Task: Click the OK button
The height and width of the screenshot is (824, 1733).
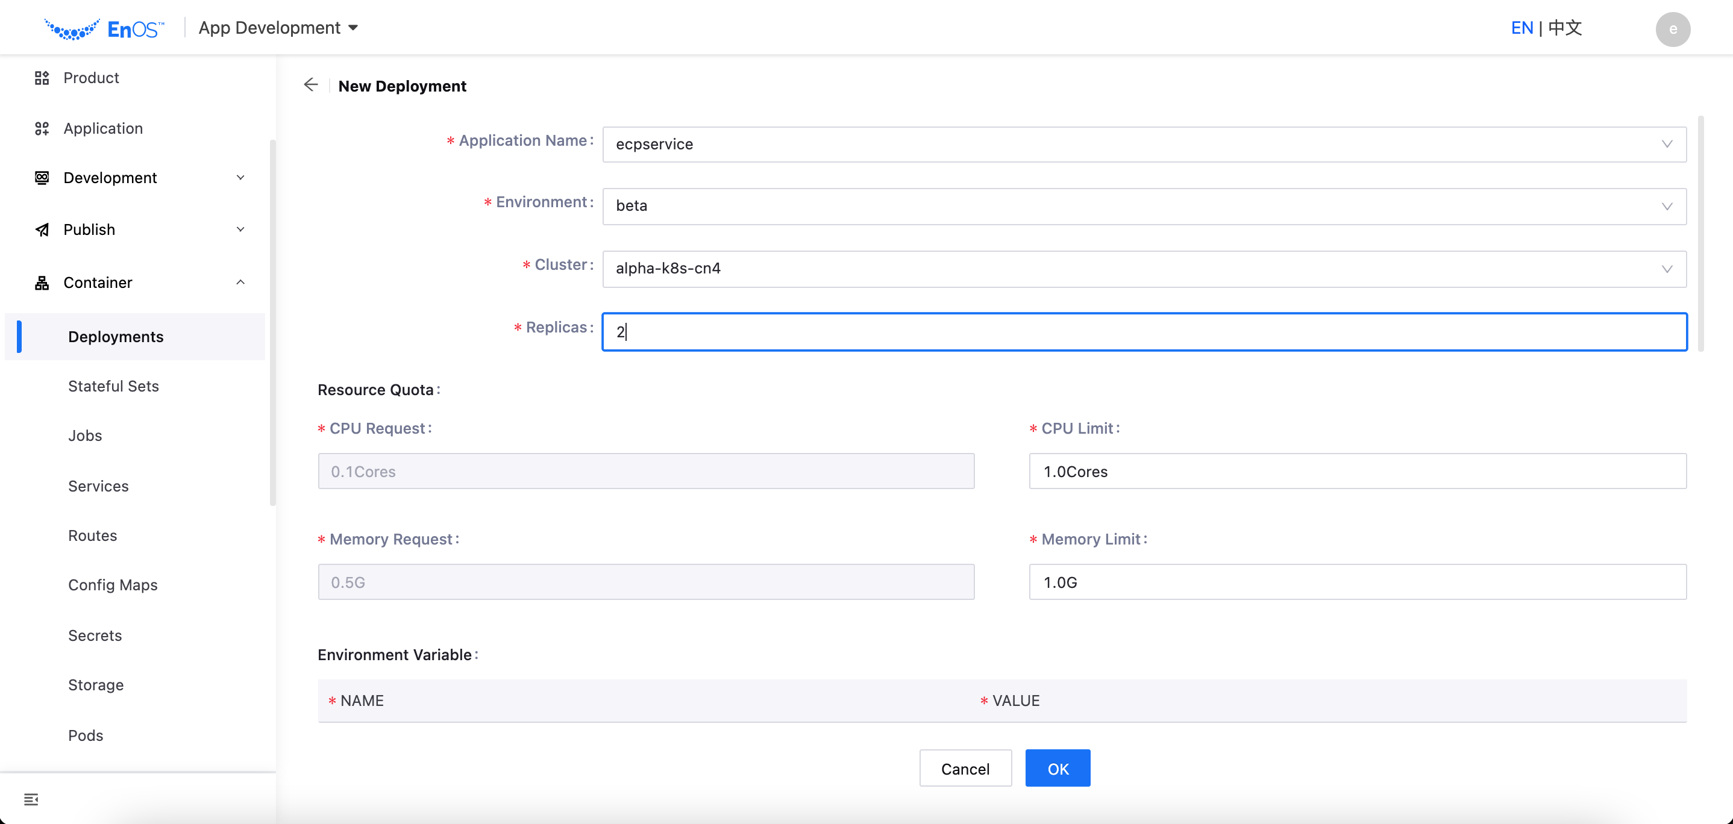Action: coord(1058,767)
